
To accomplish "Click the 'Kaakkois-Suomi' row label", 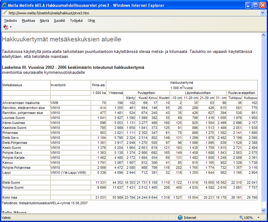I will [15, 128].
